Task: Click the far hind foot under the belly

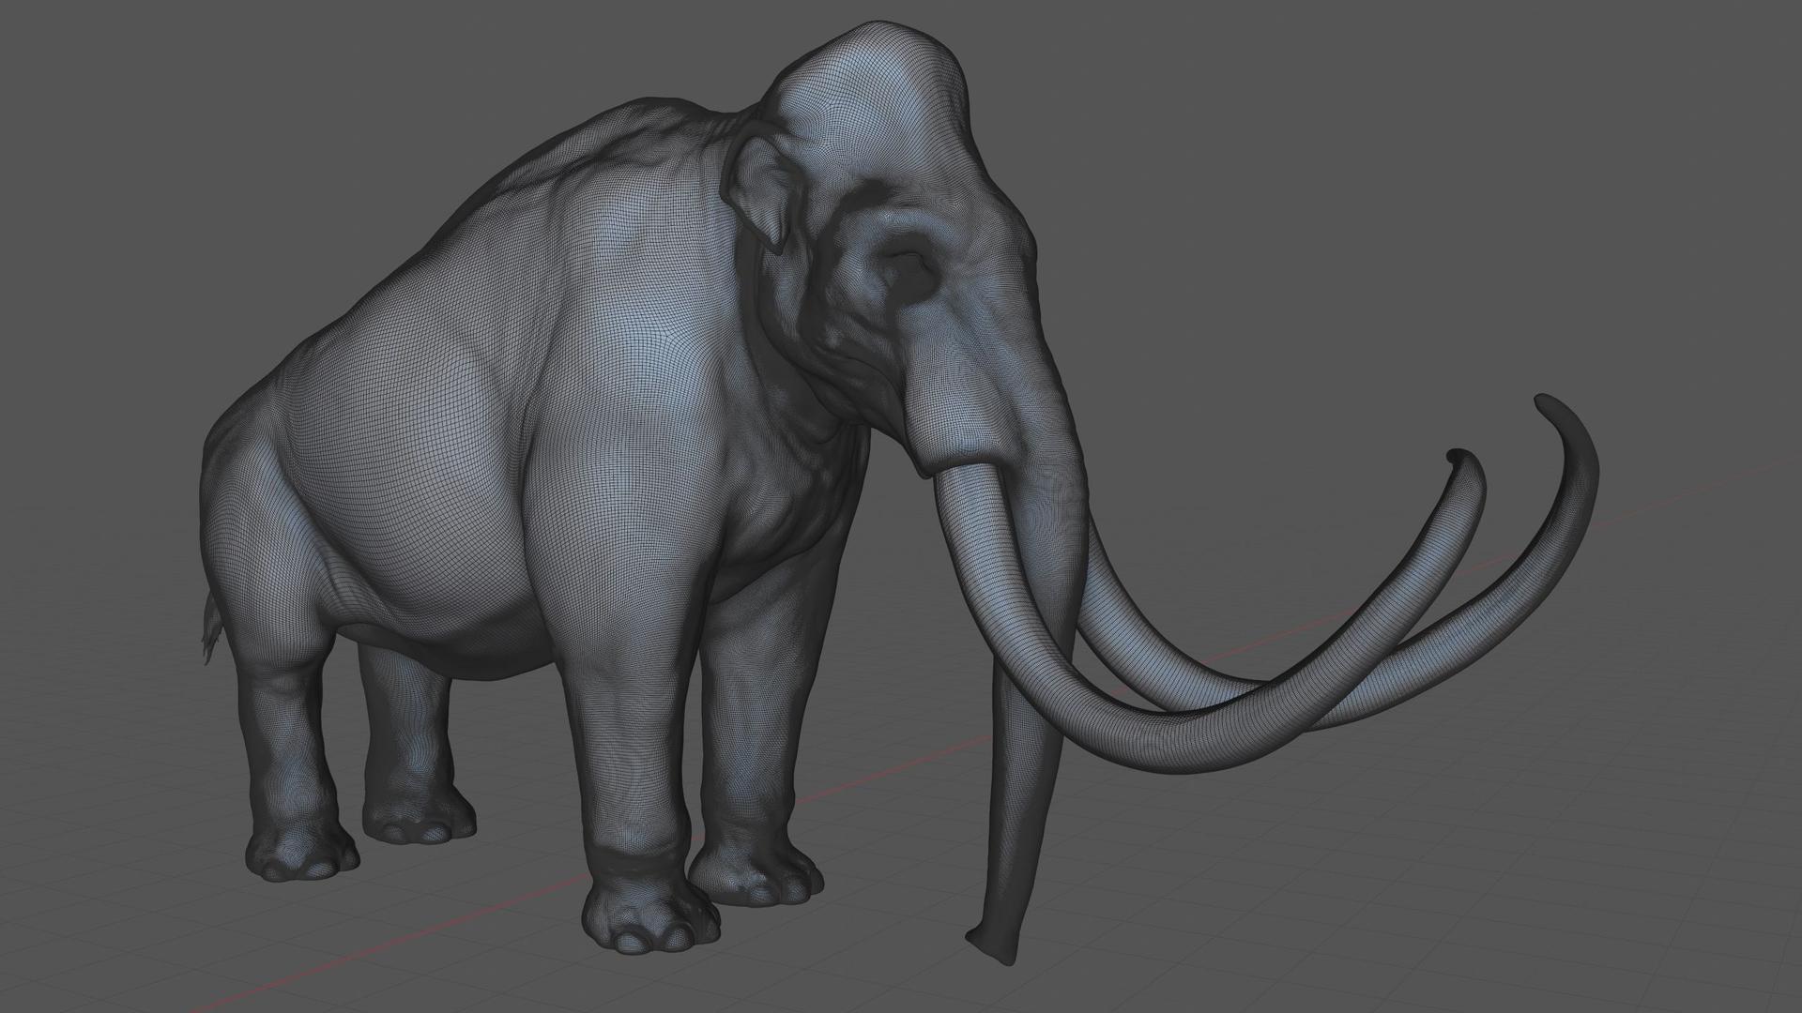Action: point(418,816)
